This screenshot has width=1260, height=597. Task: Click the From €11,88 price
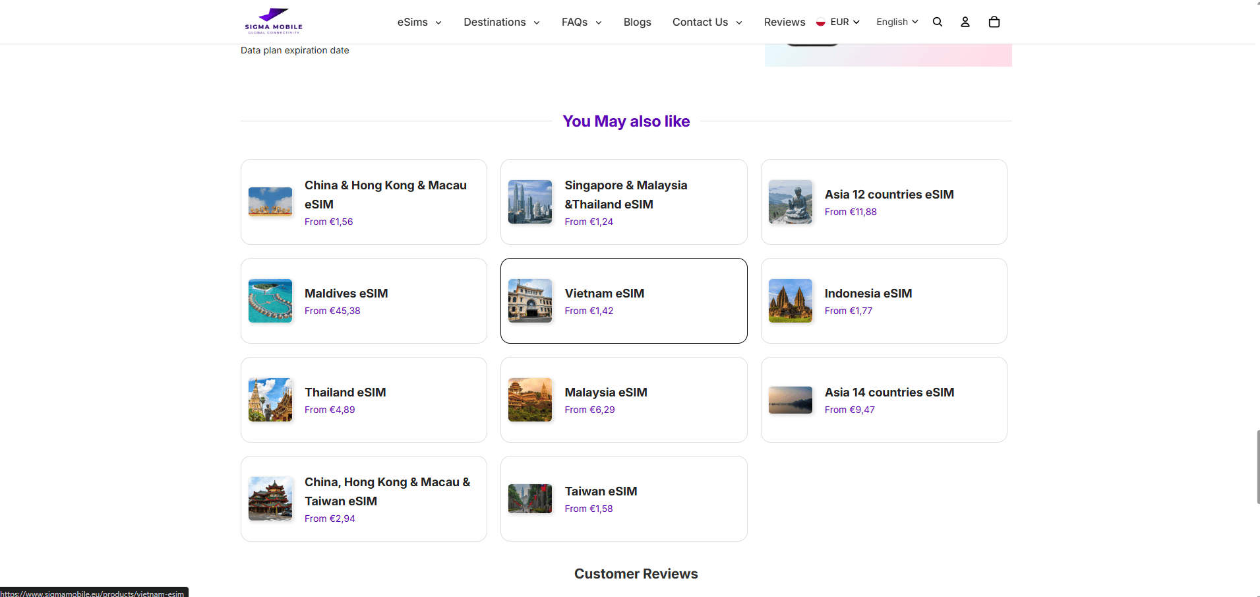[x=851, y=212]
